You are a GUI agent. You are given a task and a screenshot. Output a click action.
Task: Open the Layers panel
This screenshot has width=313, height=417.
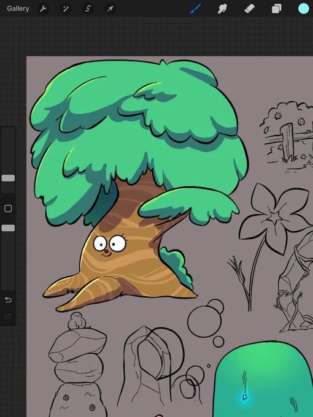click(x=277, y=9)
